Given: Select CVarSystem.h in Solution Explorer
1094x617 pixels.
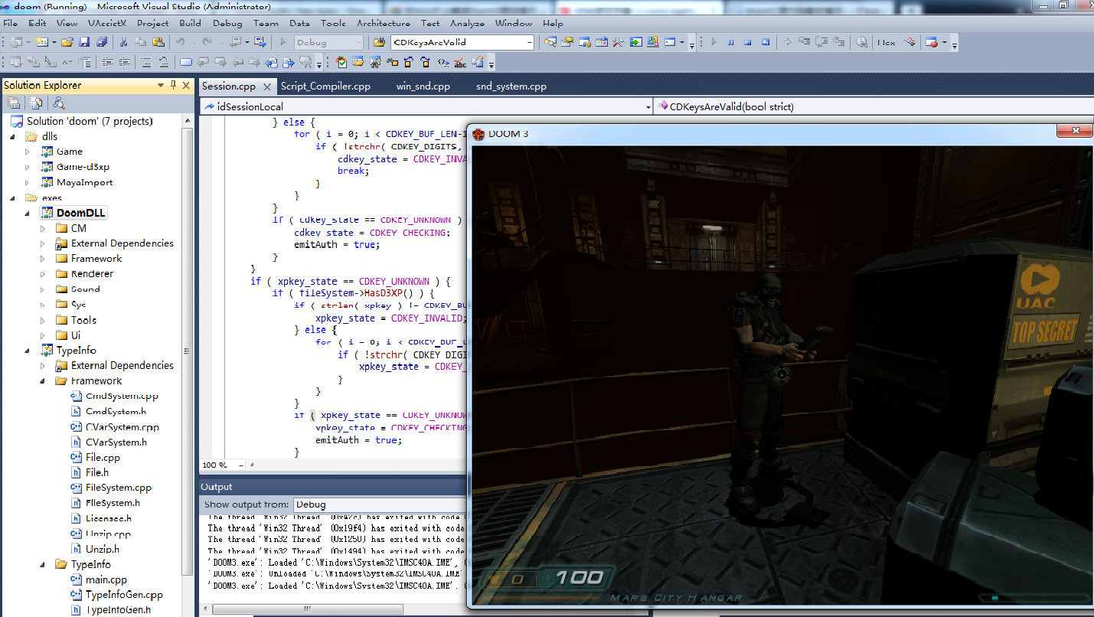Looking at the screenshot, I should point(116,442).
